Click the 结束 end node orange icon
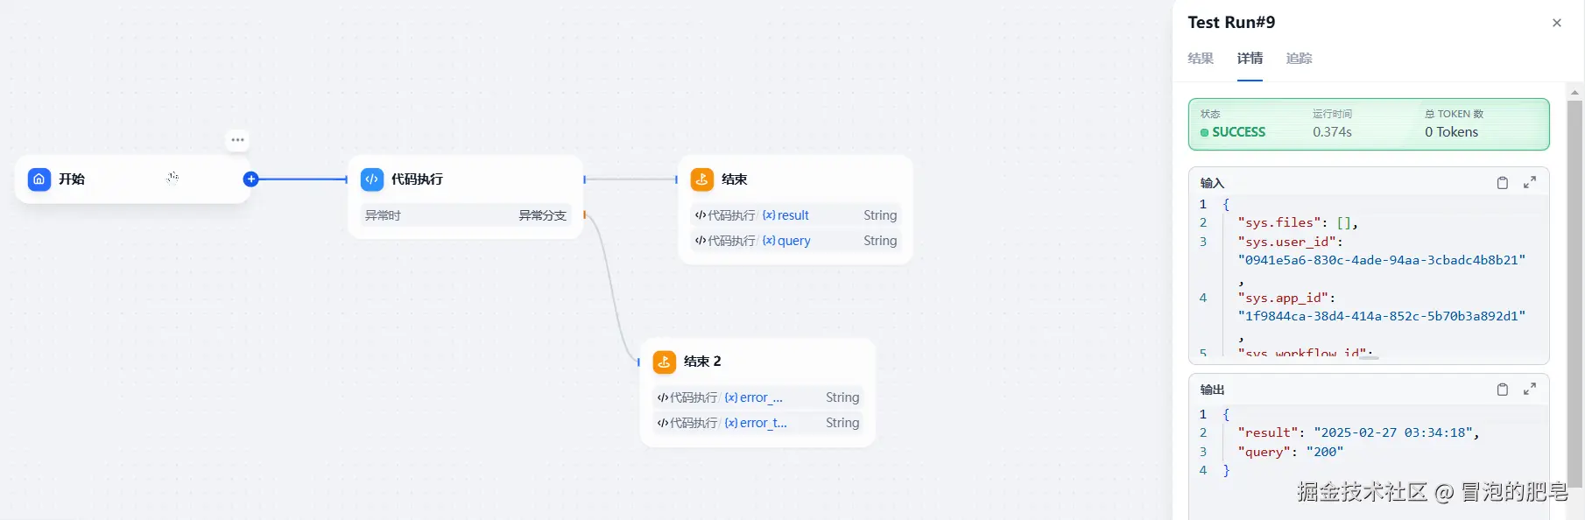The image size is (1585, 520). coord(702,179)
